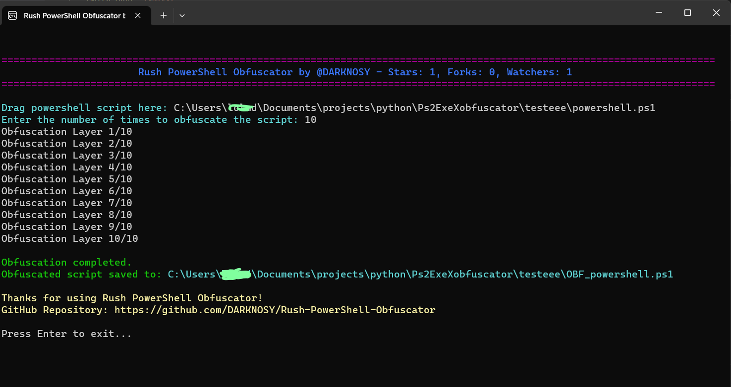Viewport: 731px width, 387px height.
Task: Click 'Obfuscation Layer 6/10' line
Action: coord(67,191)
